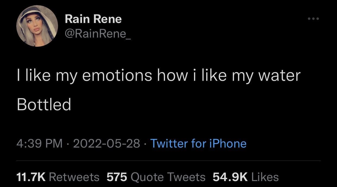Image resolution: width=337 pixels, height=187 pixels.
Task: Click the word "Bottled" in the tweet
Action: 44,104
